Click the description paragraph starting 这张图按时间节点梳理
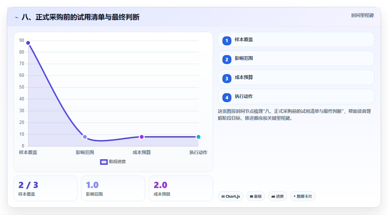 pyautogui.click(x=294, y=115)
